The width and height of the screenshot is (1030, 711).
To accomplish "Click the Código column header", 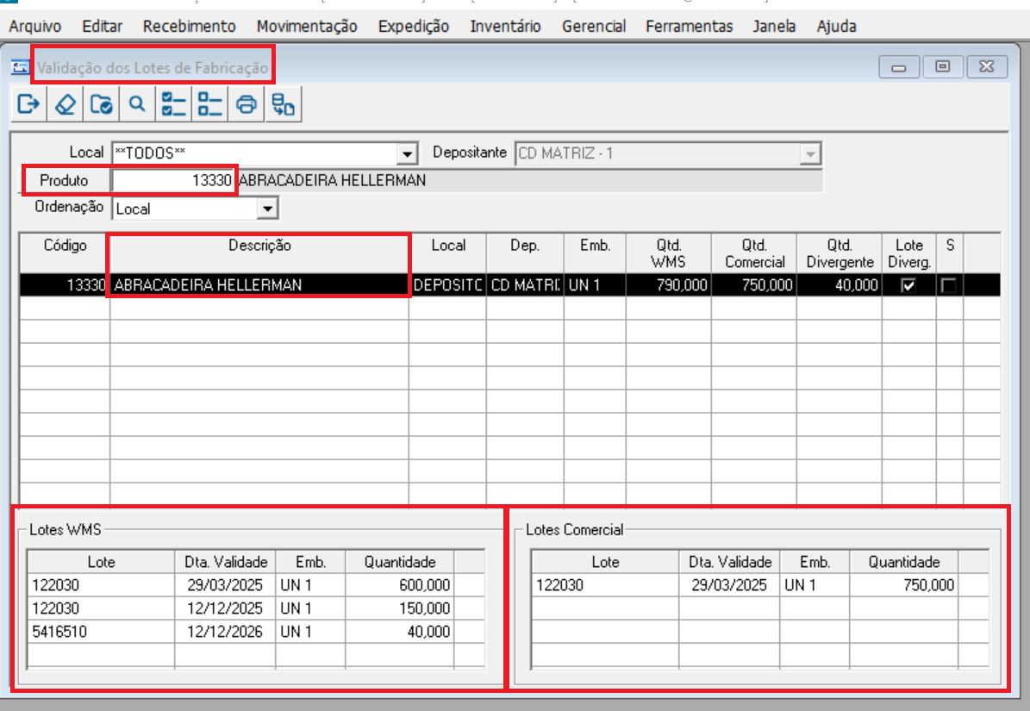I will 65,253.
